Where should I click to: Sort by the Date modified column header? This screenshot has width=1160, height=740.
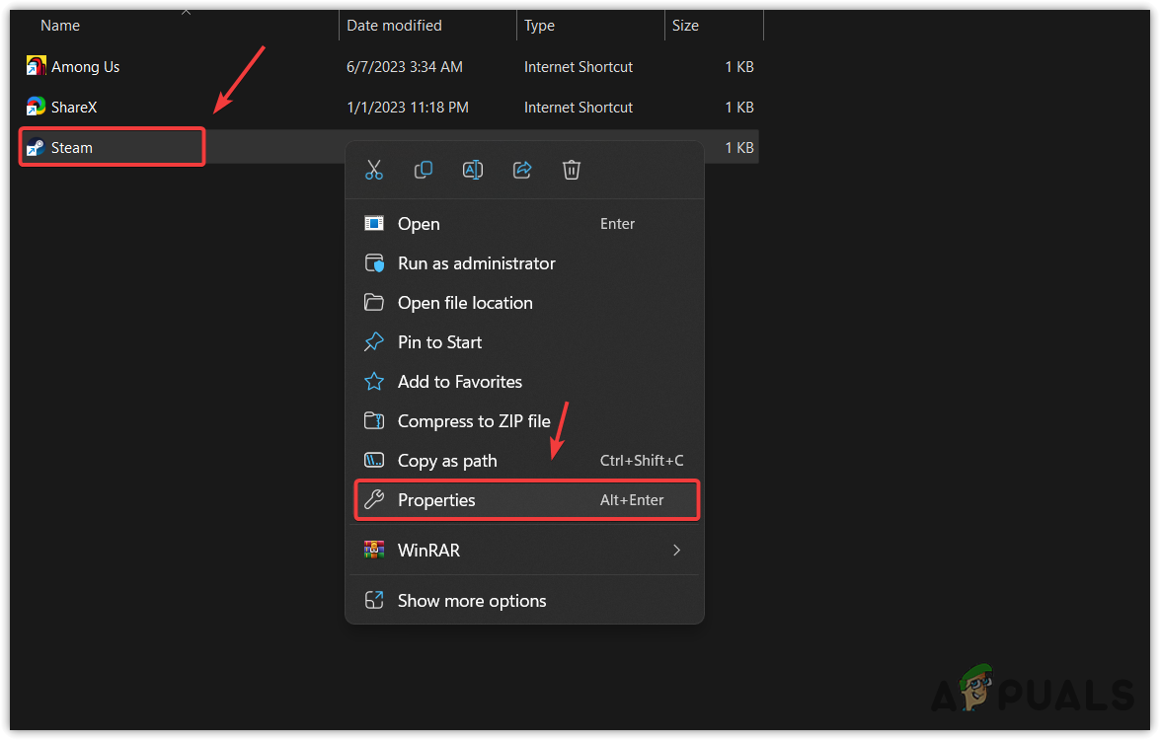click(394, 25)
